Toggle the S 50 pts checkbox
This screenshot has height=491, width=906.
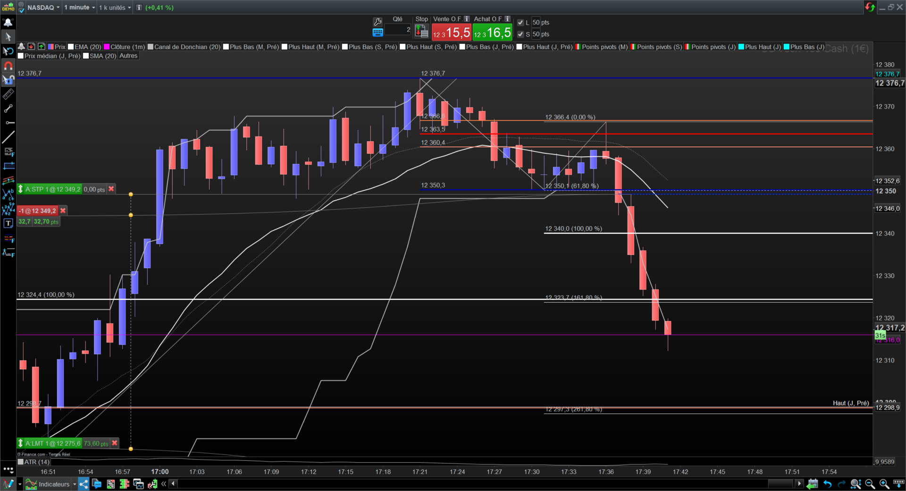520,34
